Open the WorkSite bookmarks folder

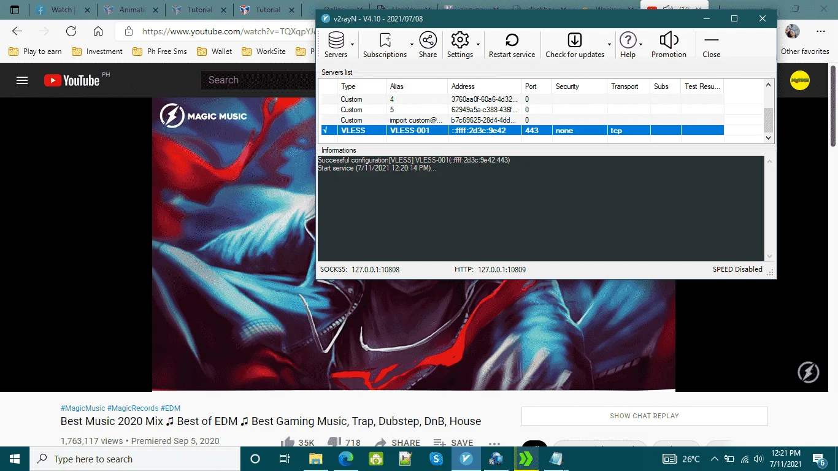[x=264, y=52]
